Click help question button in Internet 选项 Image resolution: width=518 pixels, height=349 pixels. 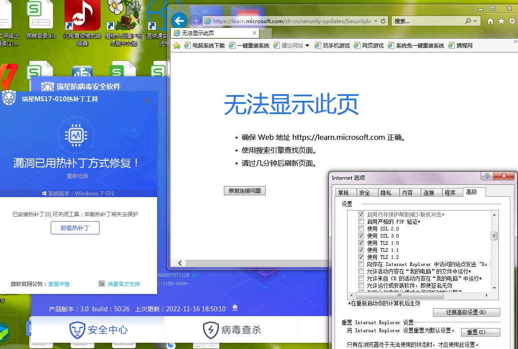tap(487, 176)
